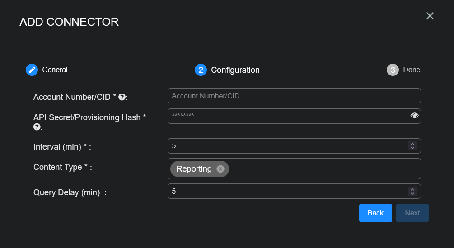
Task: Click the General step pencil icon
Action: coord(32,70)
